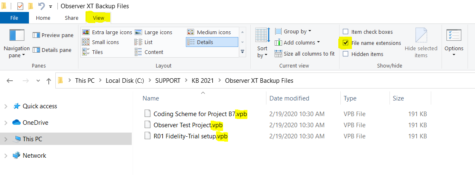Open the Navigation pane options
The image size is (475, 175).
click(x=17, y=44)
